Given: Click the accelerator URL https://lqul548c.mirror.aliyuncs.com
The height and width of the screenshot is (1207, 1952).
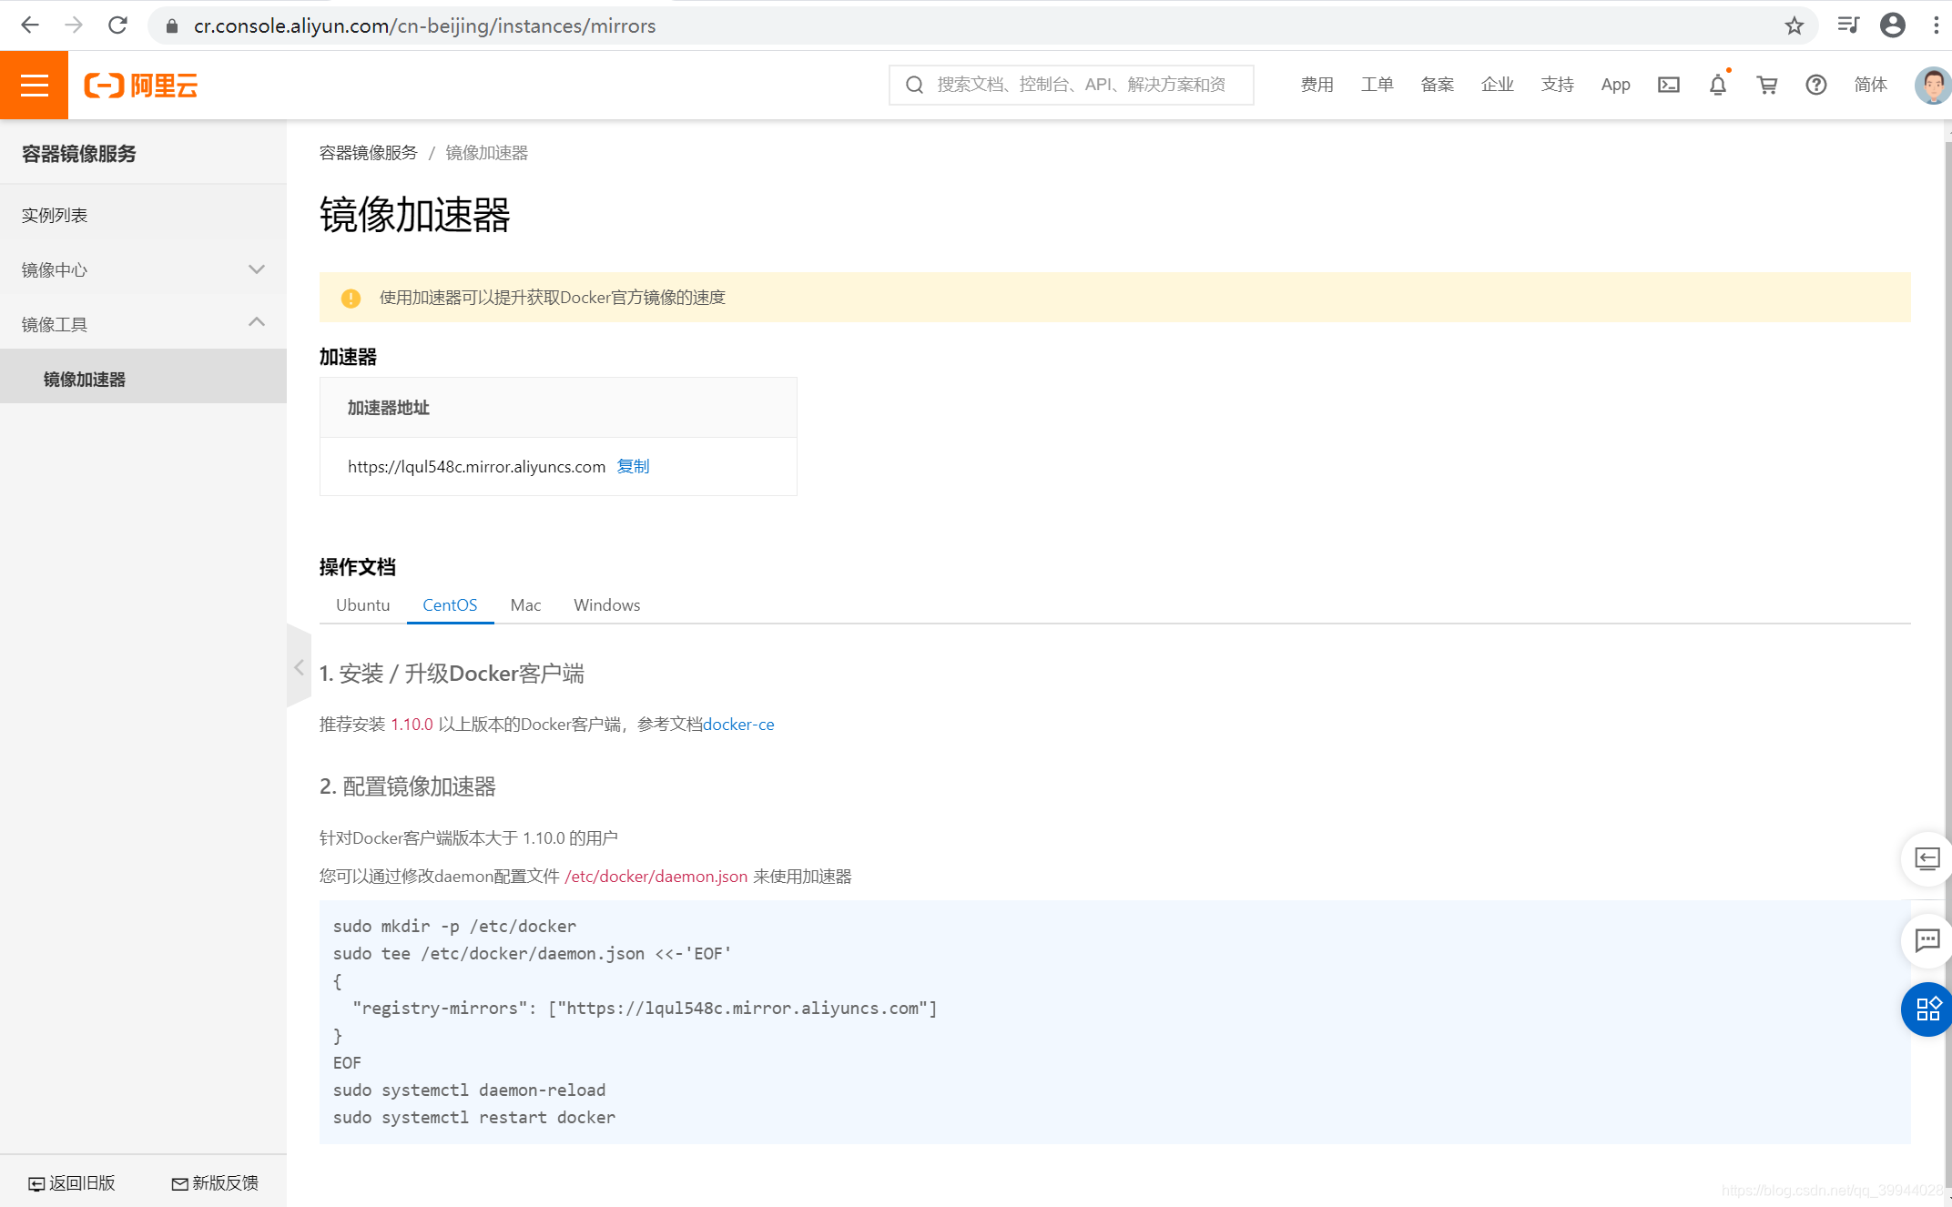Looking at the screenshot, I should click(x=476, y=466).
